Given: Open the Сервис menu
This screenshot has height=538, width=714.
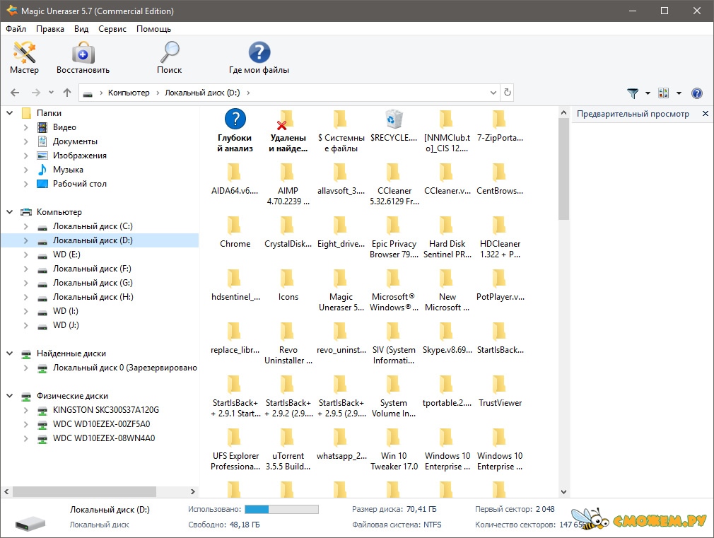Looking at the screenshot, I should [x=112, y=29].
